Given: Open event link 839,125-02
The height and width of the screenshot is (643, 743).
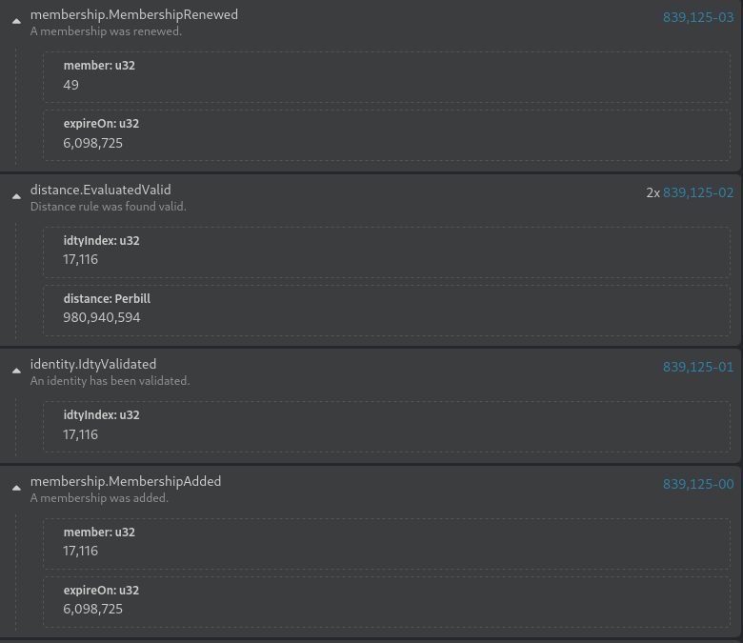Looking at the screenshot, I should click(x=698, y=192).
